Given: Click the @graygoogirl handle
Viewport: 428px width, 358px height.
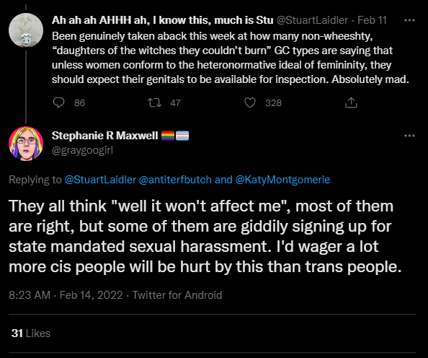Looking at the screenshot, I should tap(82, 150).
